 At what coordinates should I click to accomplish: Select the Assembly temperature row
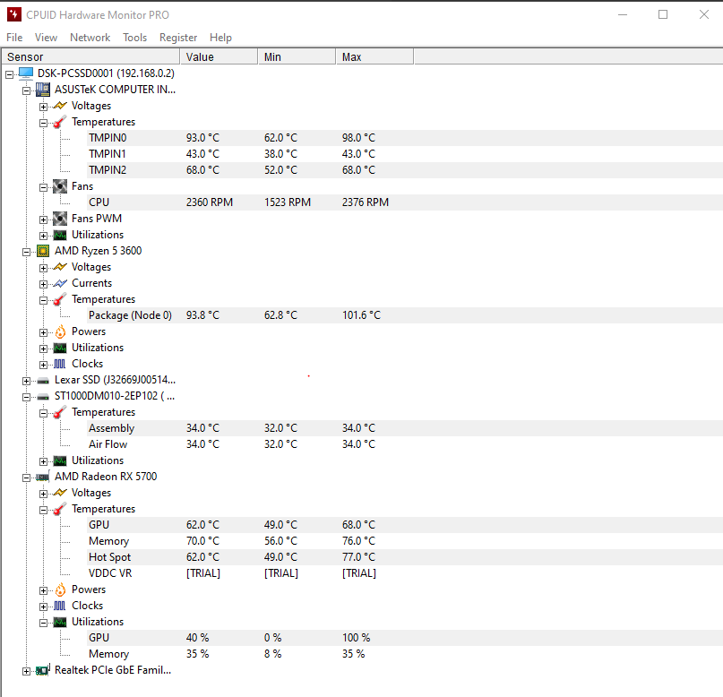click(x=405, y=428)
